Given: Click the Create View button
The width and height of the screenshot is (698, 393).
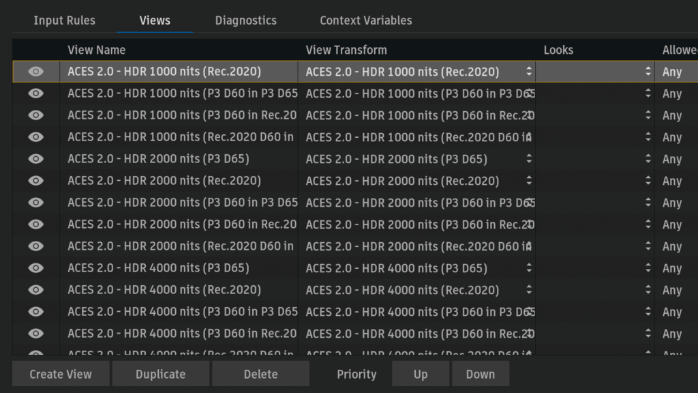Looking at the screenshot, I should [x=61, y=374].
